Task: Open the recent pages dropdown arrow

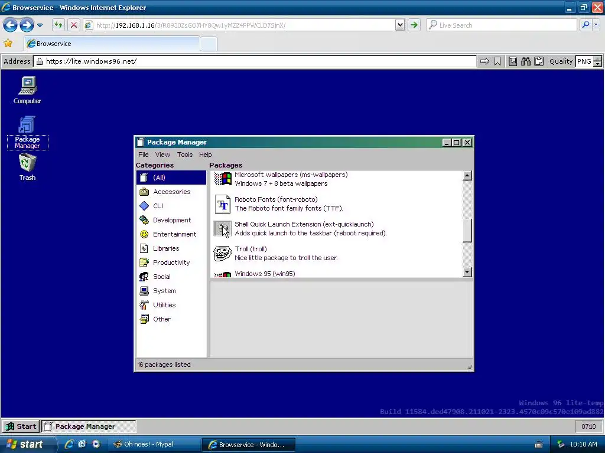Action: point(40,25)
